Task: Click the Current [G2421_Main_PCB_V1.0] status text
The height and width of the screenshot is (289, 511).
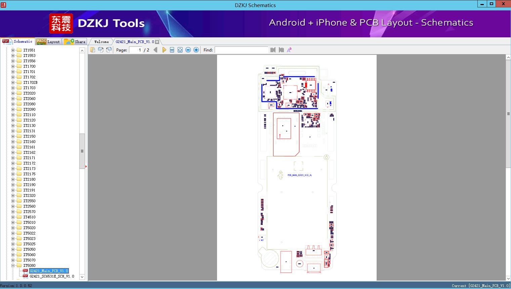Action: (481, 286)
